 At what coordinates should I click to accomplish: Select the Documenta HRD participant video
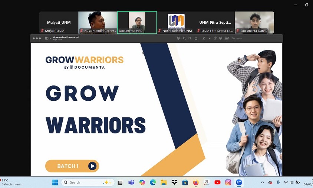[x=137, y=22]
